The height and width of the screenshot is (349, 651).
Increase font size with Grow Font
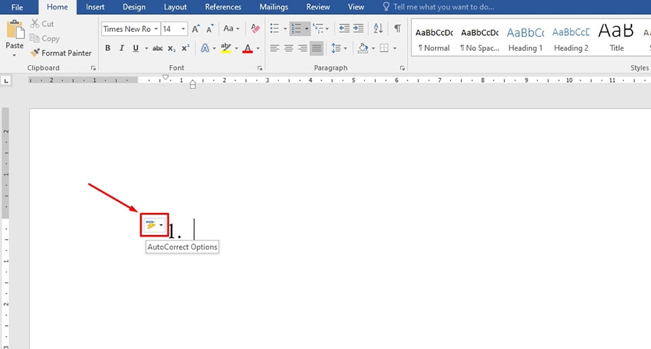[x=195, y=28]
